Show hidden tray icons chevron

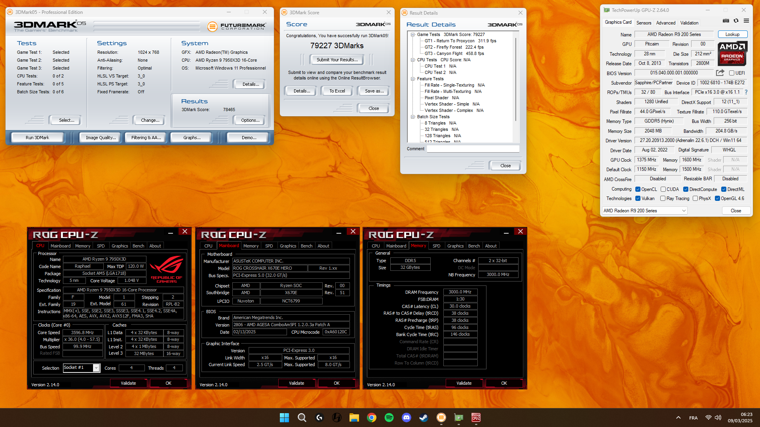(678, 418)
